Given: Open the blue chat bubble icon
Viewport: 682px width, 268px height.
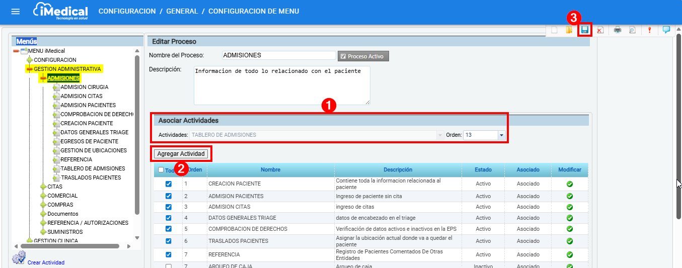Looking at the screenshot, I should tap(666, 30).
